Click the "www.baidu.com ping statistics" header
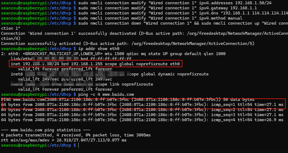This screenshot has width=288, height=153. tap(46, 130)
